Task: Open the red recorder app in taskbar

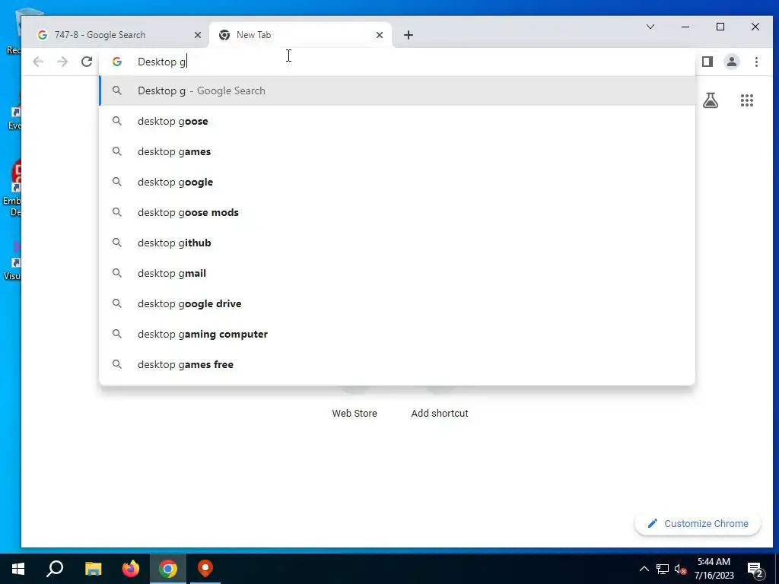Action: tap(205, 569)
